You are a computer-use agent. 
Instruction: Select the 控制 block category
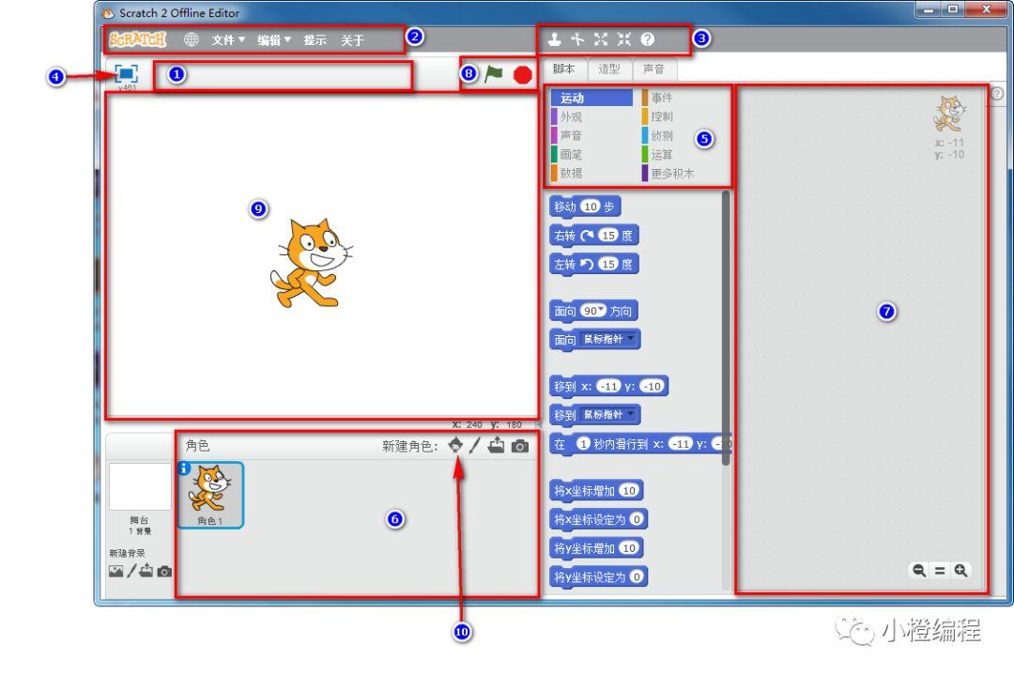pyautogui.click(x=683, y=117)
